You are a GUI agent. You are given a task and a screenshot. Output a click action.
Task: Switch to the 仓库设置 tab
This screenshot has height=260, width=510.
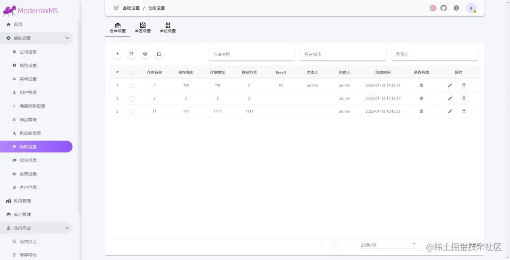pyautogui.click(x=118, y=28)
